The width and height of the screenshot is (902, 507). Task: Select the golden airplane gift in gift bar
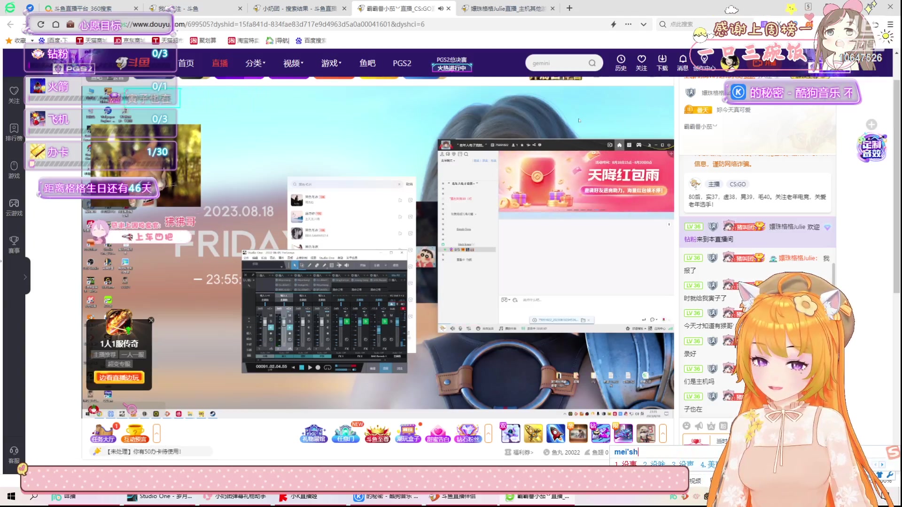click(x=533, y=433)
